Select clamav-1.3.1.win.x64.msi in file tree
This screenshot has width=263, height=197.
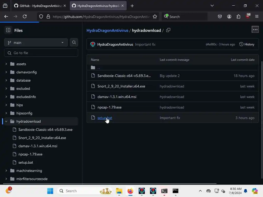point(38,146)
